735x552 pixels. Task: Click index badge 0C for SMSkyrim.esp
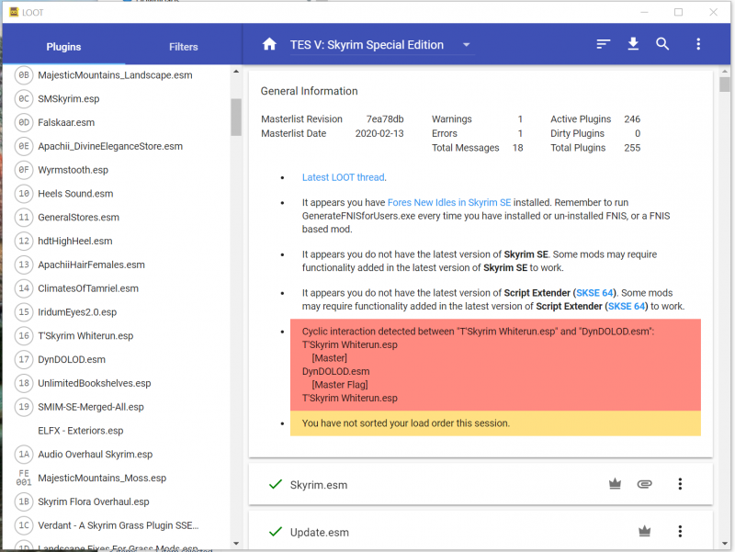24,99
